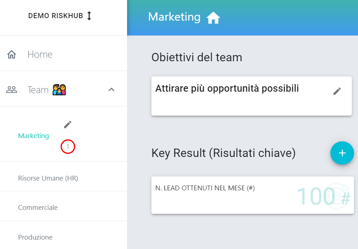The height and width of the screenshot is (249, 358).
Task: Select the Marketing team item
Action: 33,136
